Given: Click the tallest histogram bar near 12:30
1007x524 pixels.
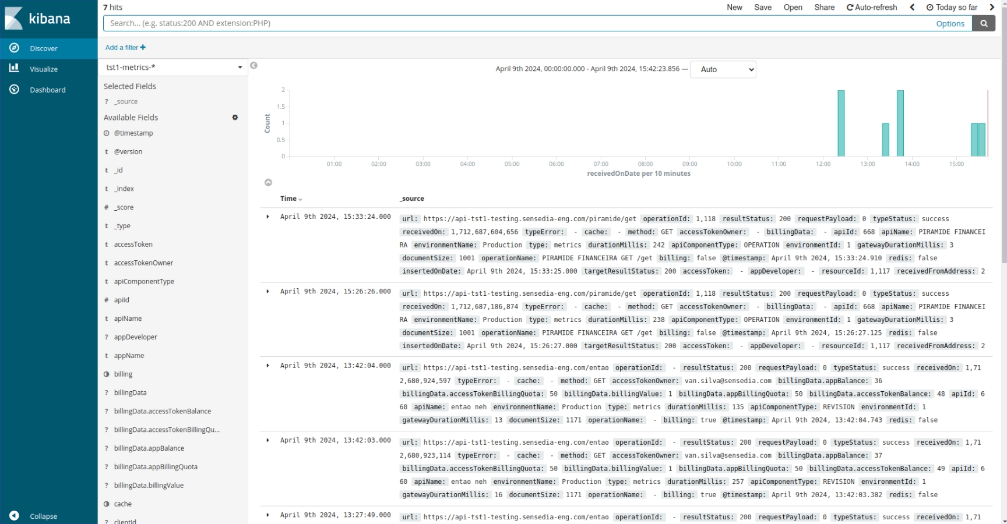Looking at the screenshot, I should point(841,123).
